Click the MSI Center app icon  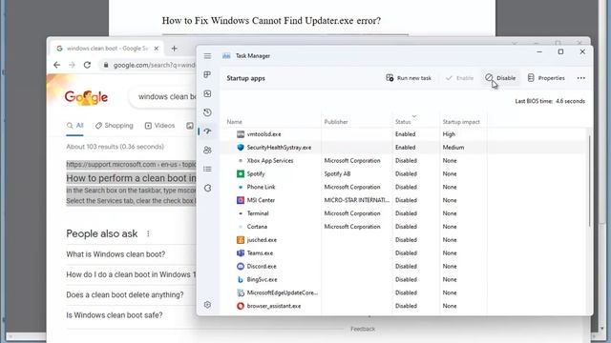(241, 200)
